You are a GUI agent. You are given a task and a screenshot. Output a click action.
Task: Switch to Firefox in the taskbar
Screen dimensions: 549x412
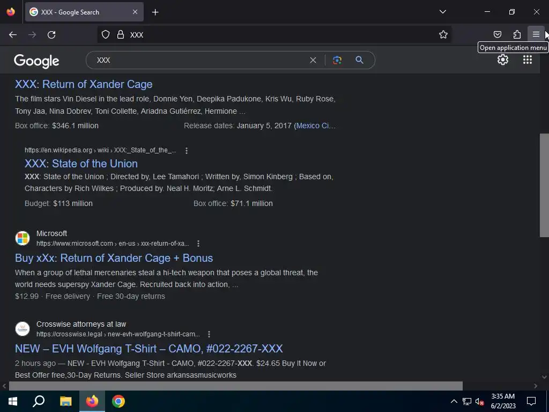click(x=92, y=401)
